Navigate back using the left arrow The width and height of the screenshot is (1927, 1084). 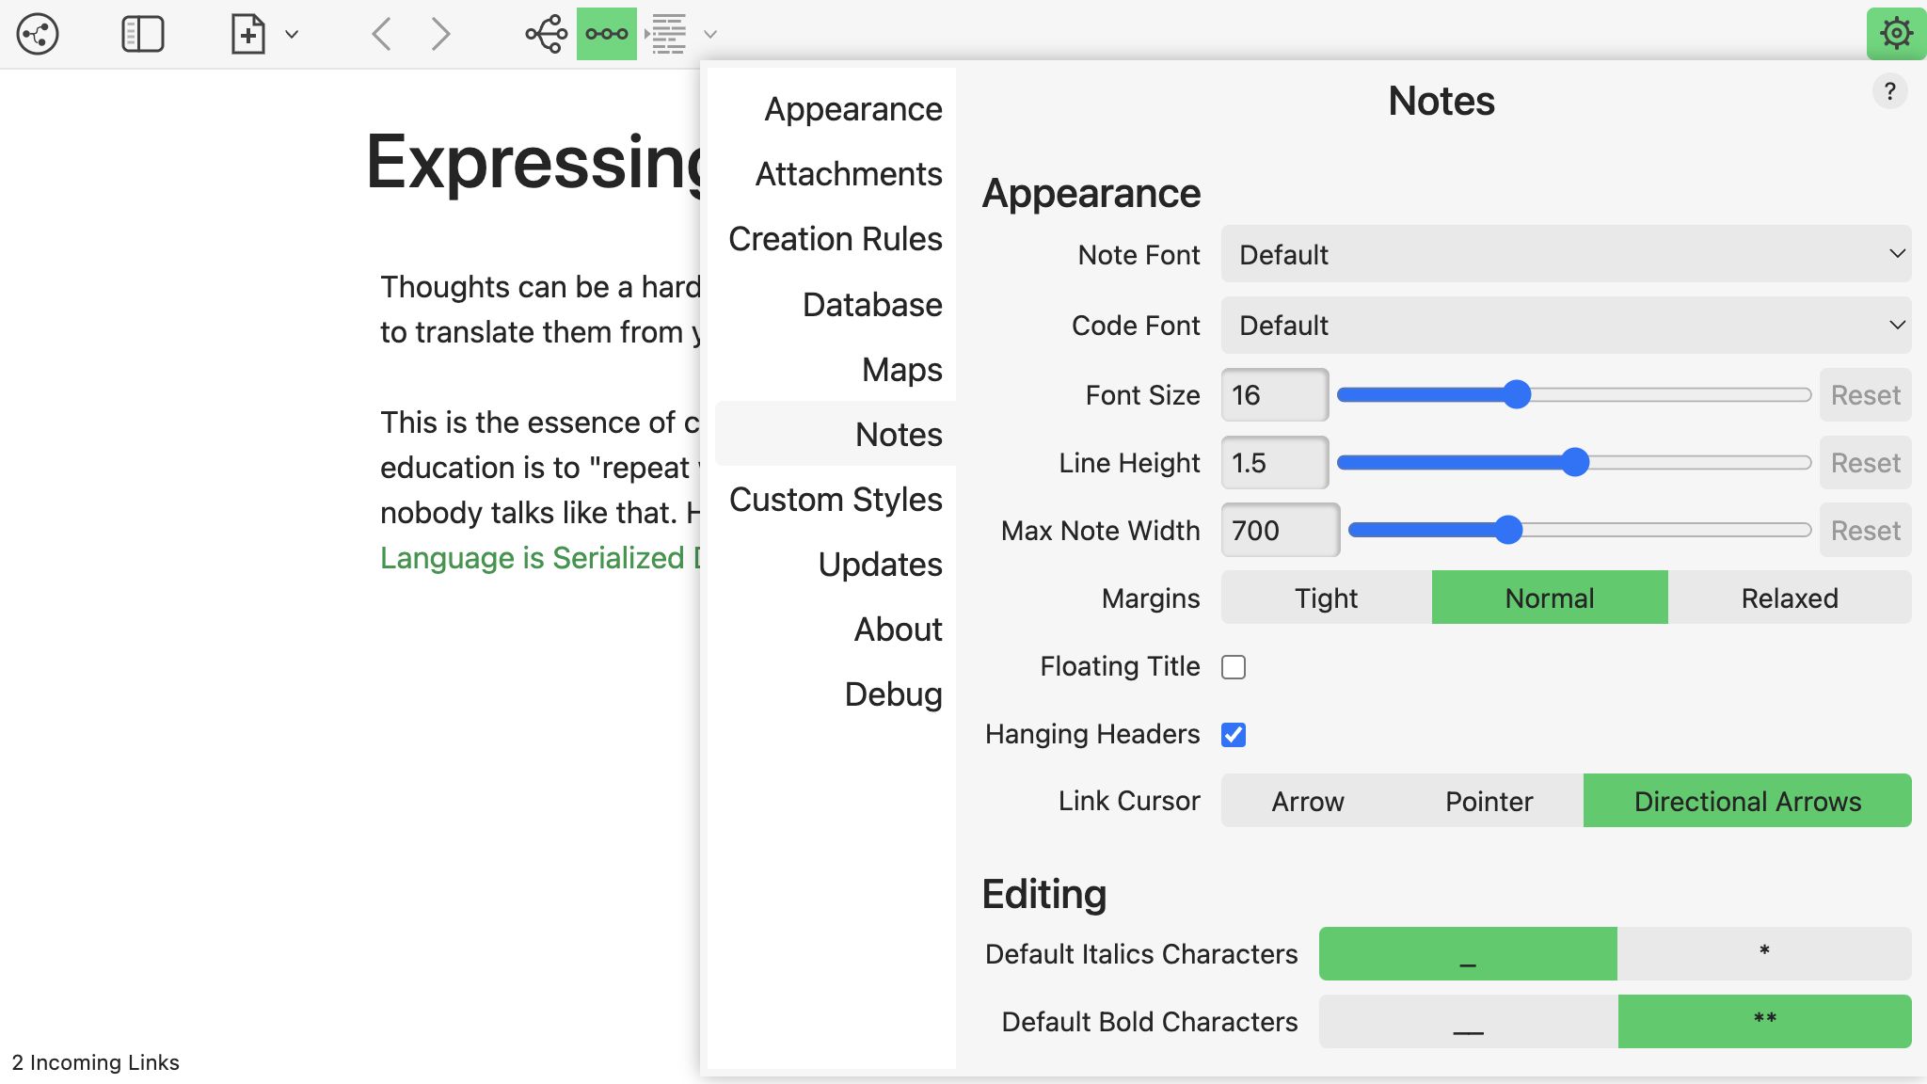(380, 34)
